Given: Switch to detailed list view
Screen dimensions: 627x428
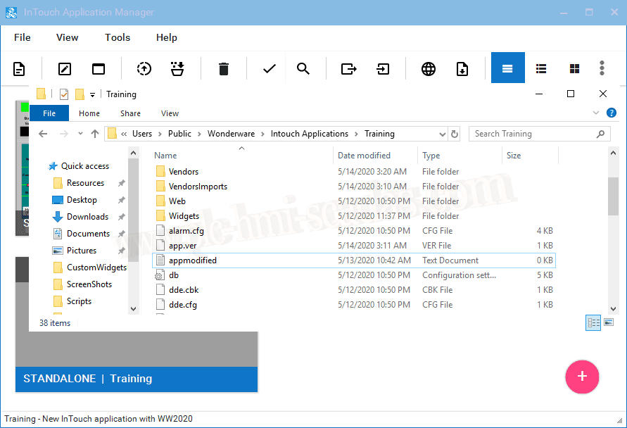Looking at the screenshot, I should (x=541, y=68).
